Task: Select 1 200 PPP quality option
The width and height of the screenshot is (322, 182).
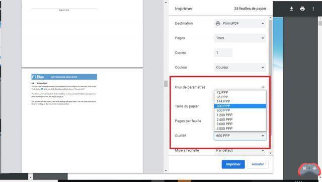Action: tap(240, 115)
